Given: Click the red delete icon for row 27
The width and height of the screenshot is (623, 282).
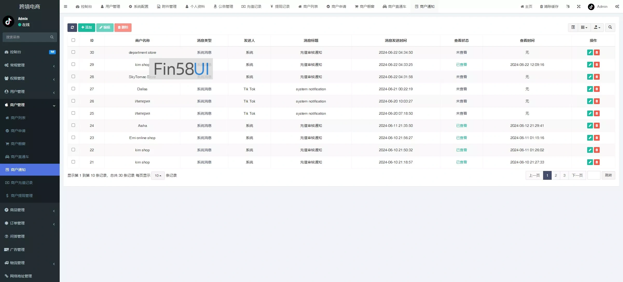Looking at the screenshot, I should [597, 89].
